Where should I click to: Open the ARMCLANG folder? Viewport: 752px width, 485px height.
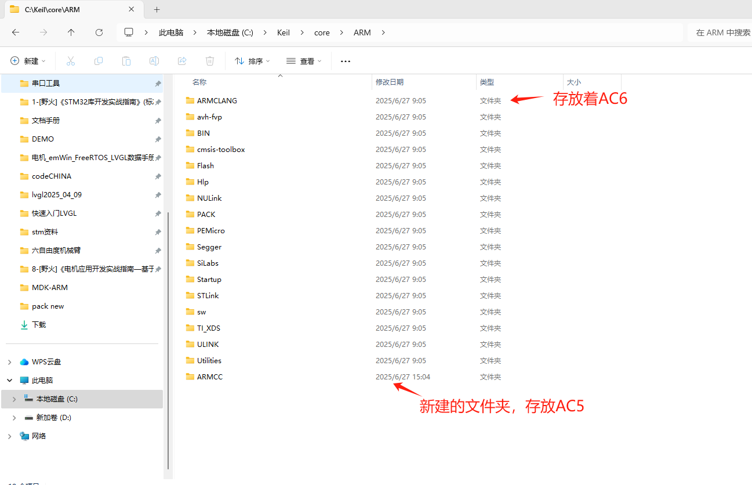click(x=216, y=100)
